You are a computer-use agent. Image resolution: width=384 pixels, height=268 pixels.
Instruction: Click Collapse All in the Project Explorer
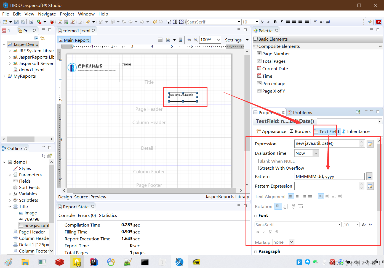(x=36, y=38)
